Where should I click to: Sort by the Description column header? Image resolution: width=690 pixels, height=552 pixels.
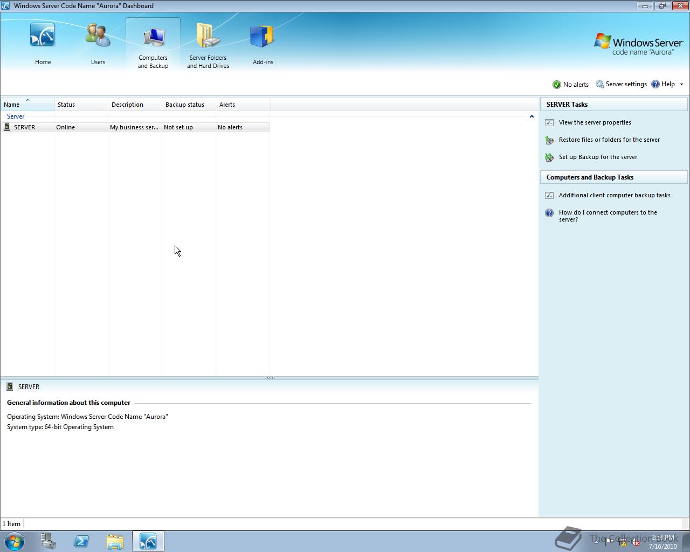(135, 105)
